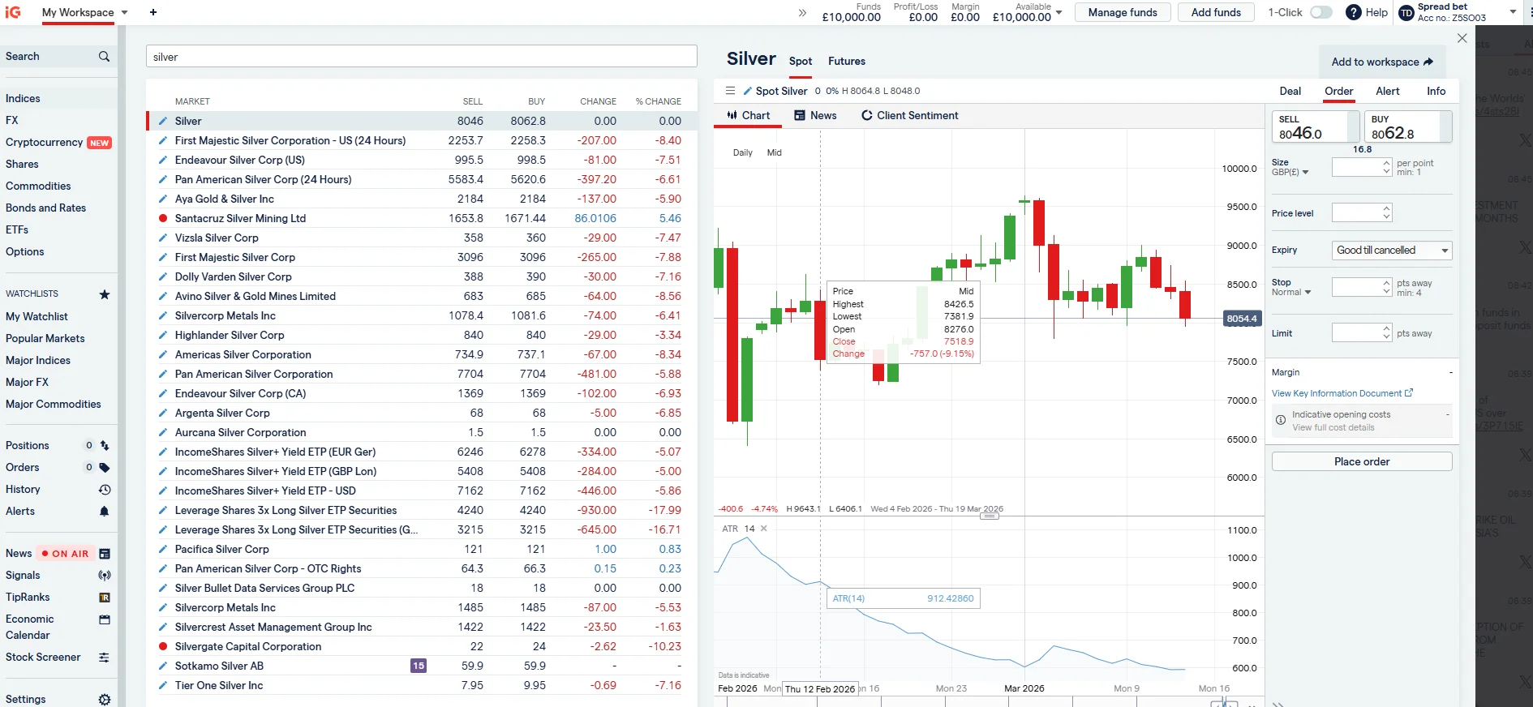
Task: Select Highlander Silver Corp row
Action: click(x=421, y=335)
